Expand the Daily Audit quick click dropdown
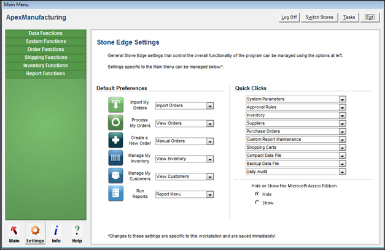 click(342, 172)
